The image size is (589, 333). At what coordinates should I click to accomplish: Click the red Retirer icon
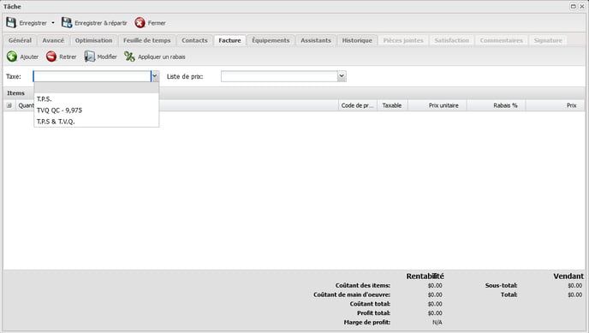point(51,56)
